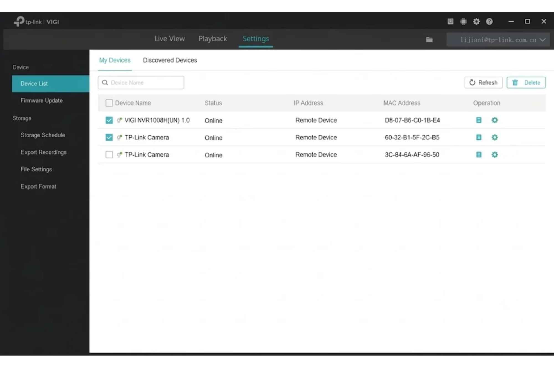Select the My Devices tab
The height and width of the screenshot is (368, 554).
[115, 60]
